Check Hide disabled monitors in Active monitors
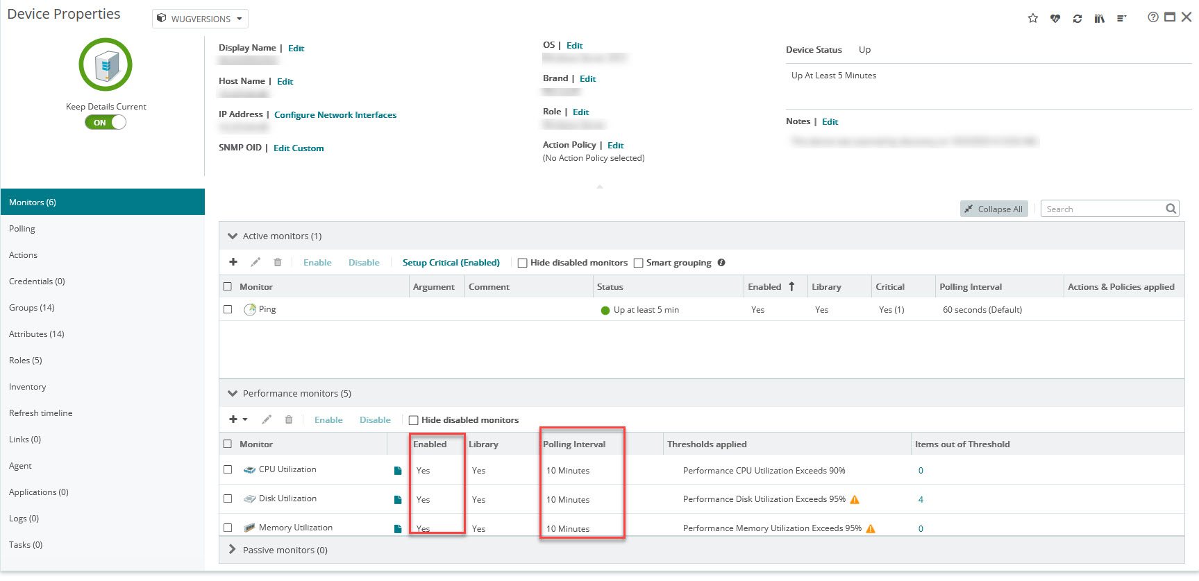The width and height of the screenshot is (1199, 581). coord(523,263)
